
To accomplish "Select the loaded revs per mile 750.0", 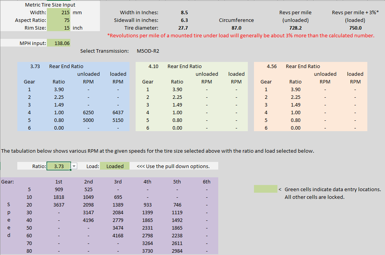I will [355, 28].
